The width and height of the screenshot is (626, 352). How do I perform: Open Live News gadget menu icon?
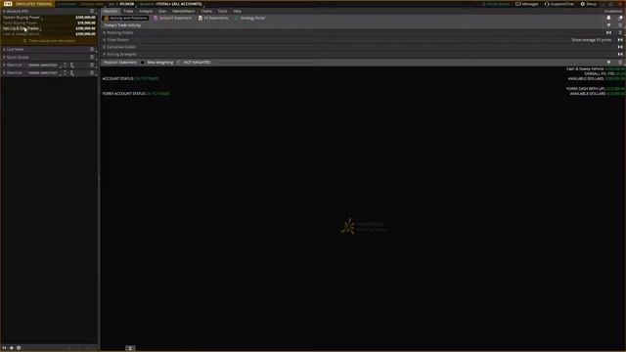92,50
